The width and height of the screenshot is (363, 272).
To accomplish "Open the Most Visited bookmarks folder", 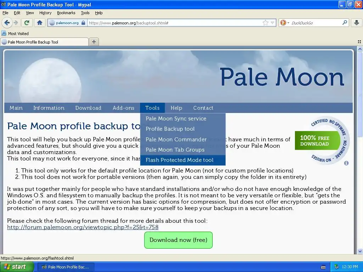I will point(15,34).
